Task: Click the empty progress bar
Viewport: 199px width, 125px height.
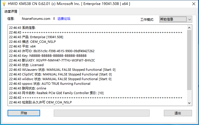Action: click(x=101, y=113)
